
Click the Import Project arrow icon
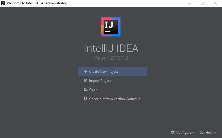(x=85, y=80)
